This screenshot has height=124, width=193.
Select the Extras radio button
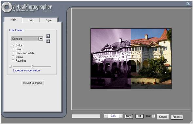pyautogui.click(x=13, y=57)
